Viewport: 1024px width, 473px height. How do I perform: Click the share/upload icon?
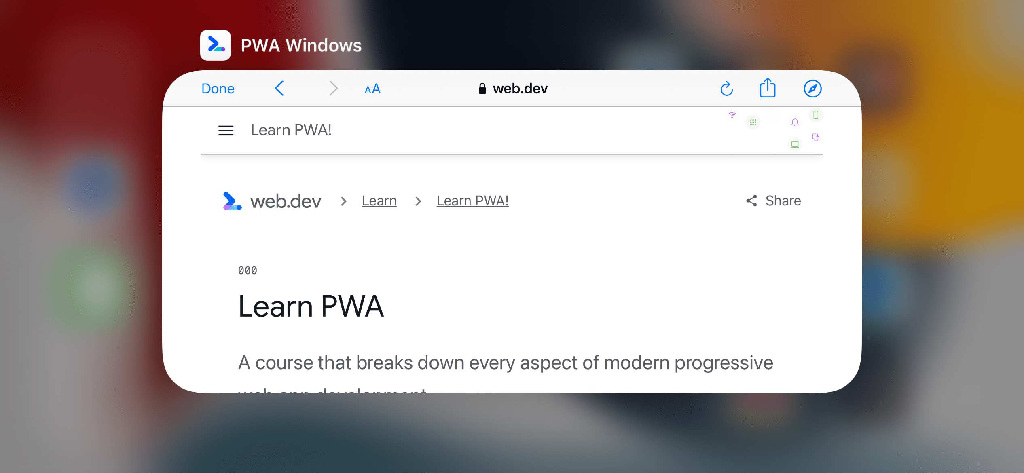pos(767,88)
